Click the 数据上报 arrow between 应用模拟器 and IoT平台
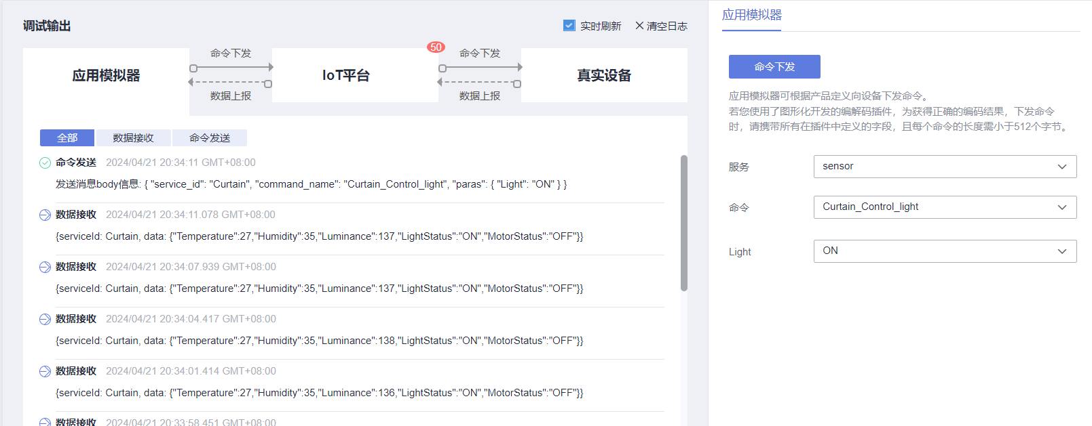This screenshot has width=1092, height=426. [x=231, y=83]
